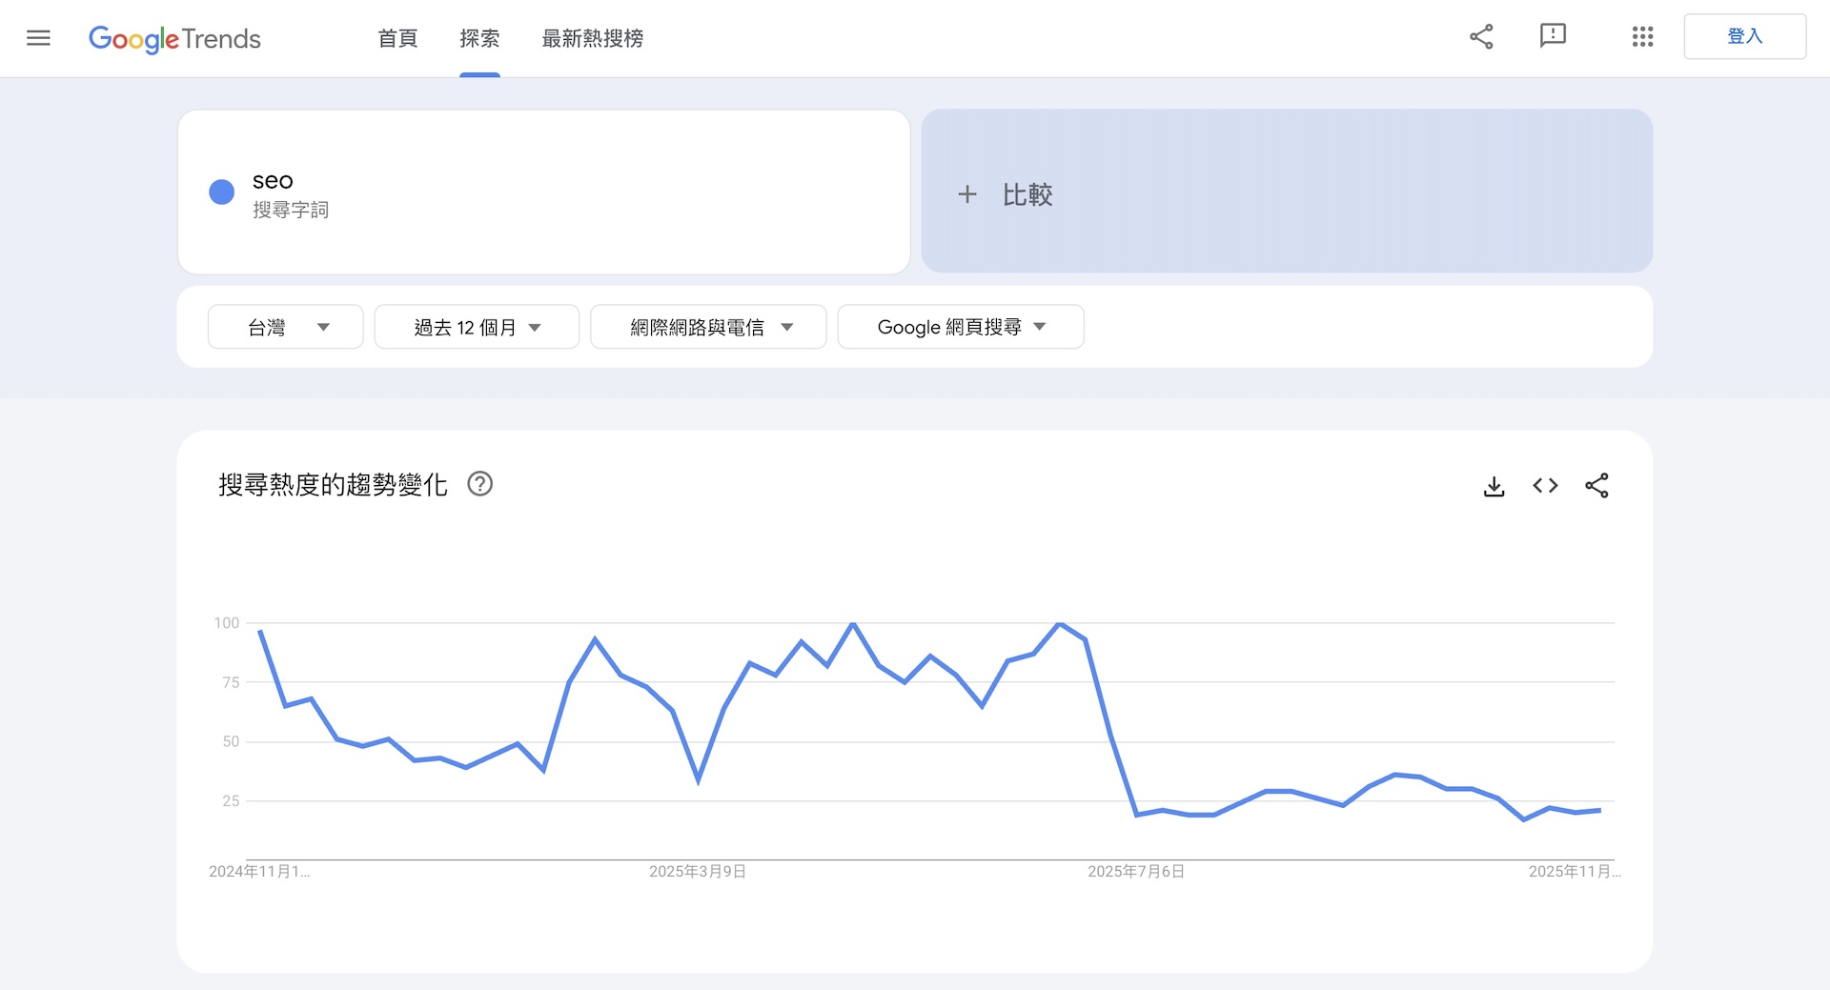Go to the 首頁 tab
The height and width of the screenshot is (990, 1830).
pos(397,39)
